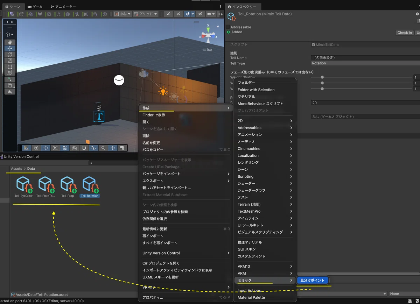
Task: Select the combined Transform tool
Action: click(10, 73)
